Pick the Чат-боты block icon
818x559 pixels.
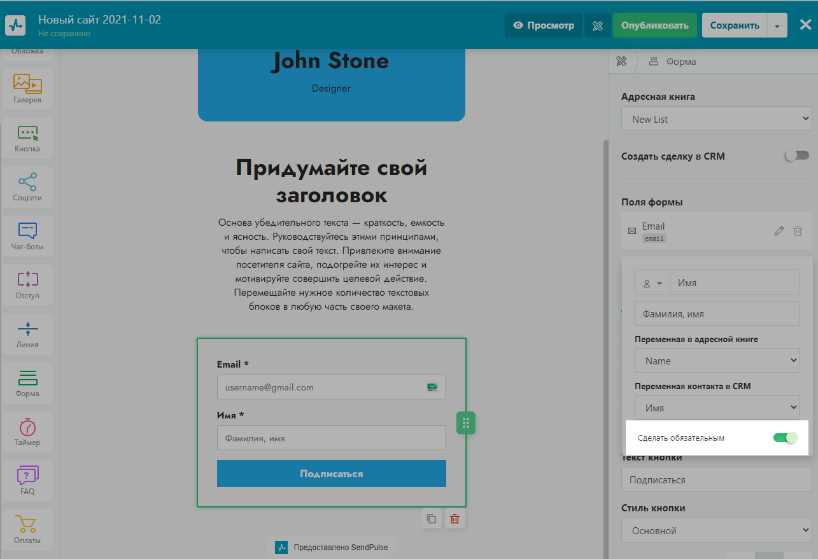[x=27, y=236]
